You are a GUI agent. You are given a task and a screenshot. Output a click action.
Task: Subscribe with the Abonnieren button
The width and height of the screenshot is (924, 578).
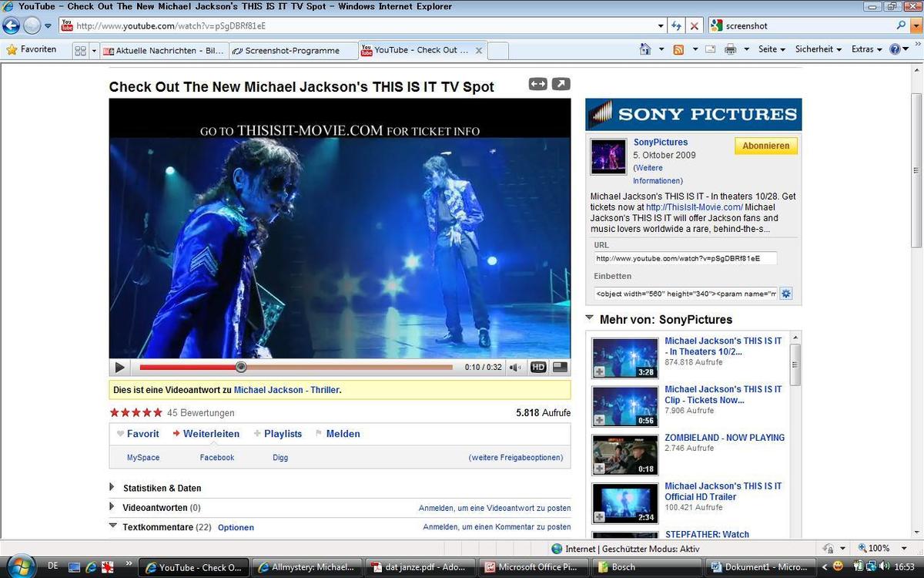(766, 146)
